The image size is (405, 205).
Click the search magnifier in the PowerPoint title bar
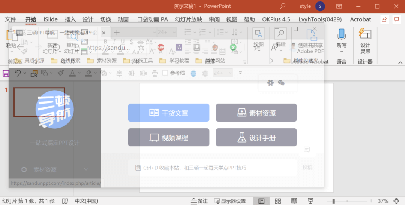[283, 6]
